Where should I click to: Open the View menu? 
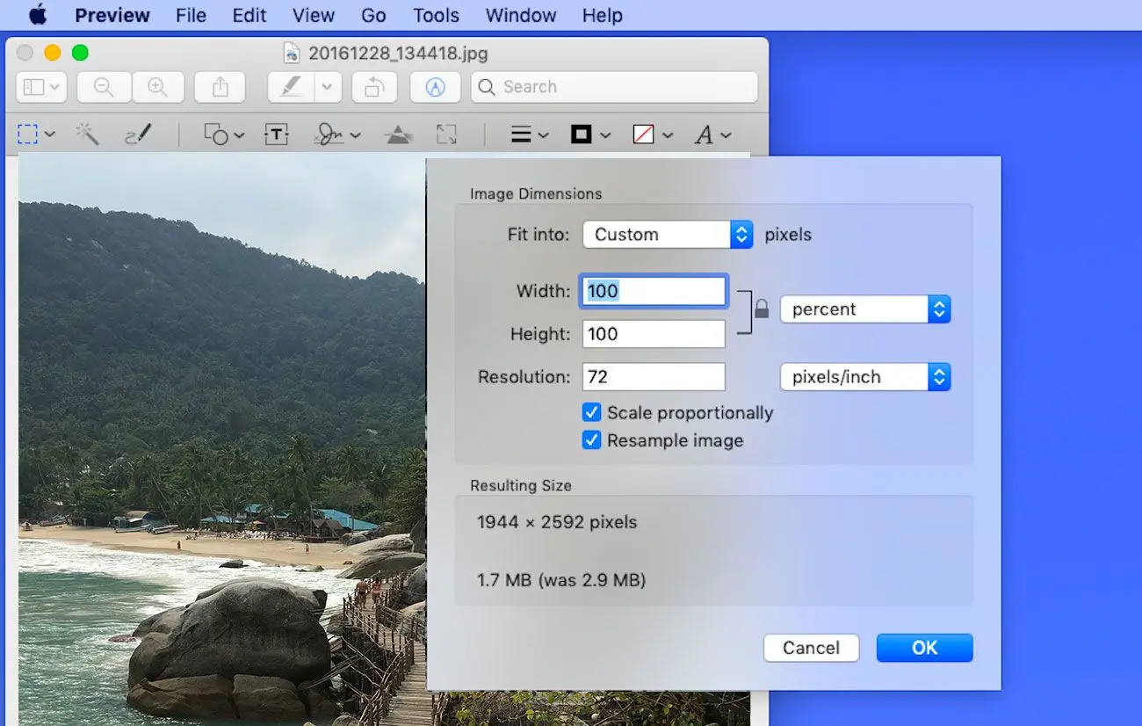[313, 16]
